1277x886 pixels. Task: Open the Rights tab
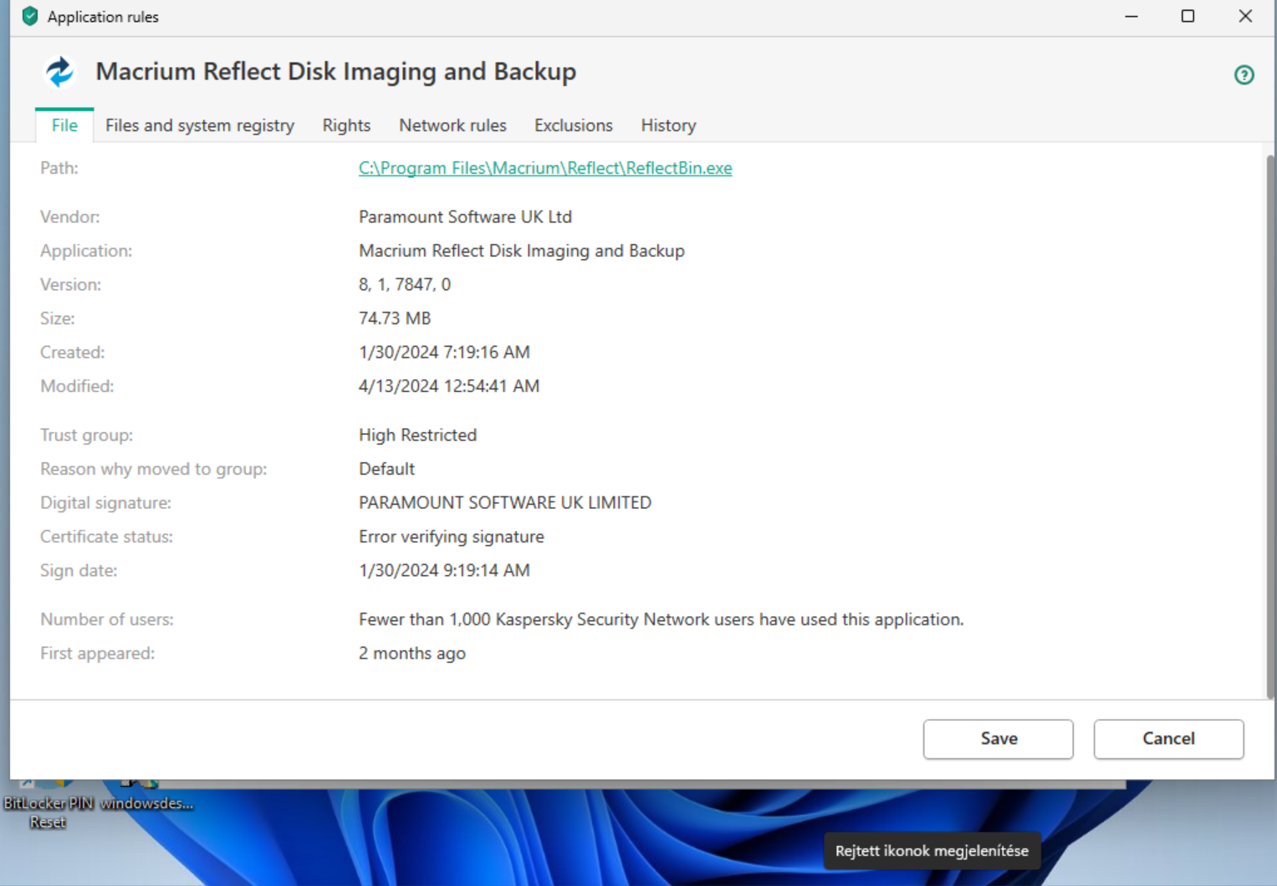346,125
